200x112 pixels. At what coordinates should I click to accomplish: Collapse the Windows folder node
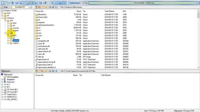click(2, 18)
